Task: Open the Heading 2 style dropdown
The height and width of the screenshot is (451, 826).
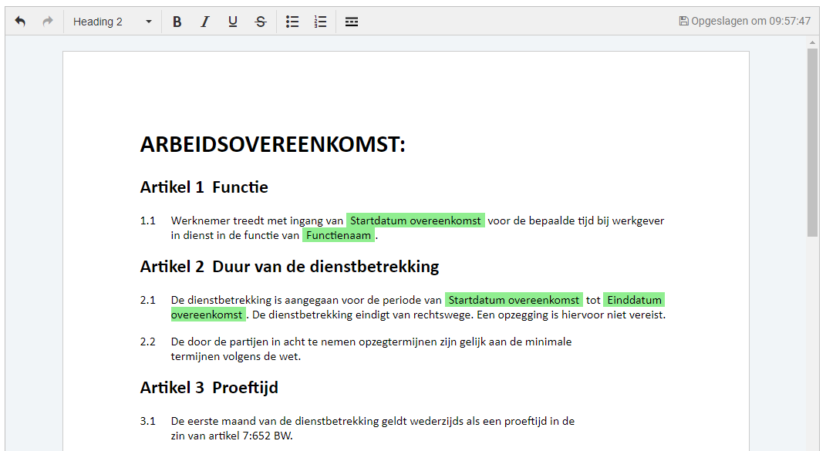Action: click(113, 22)
